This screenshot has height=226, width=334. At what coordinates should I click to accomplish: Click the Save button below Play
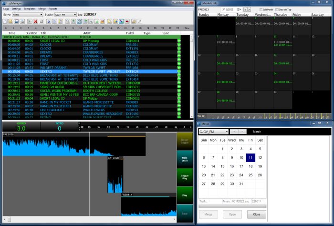(x=185, y=214)
